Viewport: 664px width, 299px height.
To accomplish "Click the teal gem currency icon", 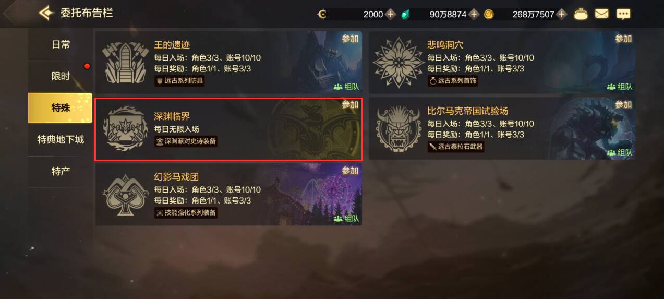I will pyautogui.click(x=405, y=15).
